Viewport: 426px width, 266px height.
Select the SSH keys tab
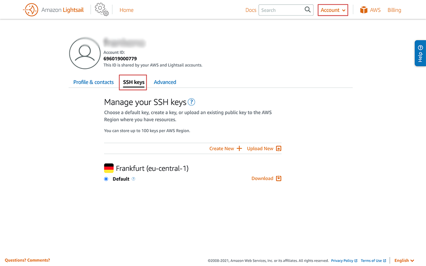coord(134,82)
